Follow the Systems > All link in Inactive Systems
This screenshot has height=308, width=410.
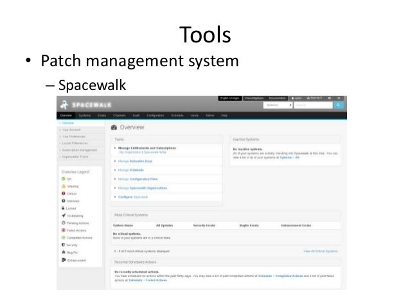(289, 158)
